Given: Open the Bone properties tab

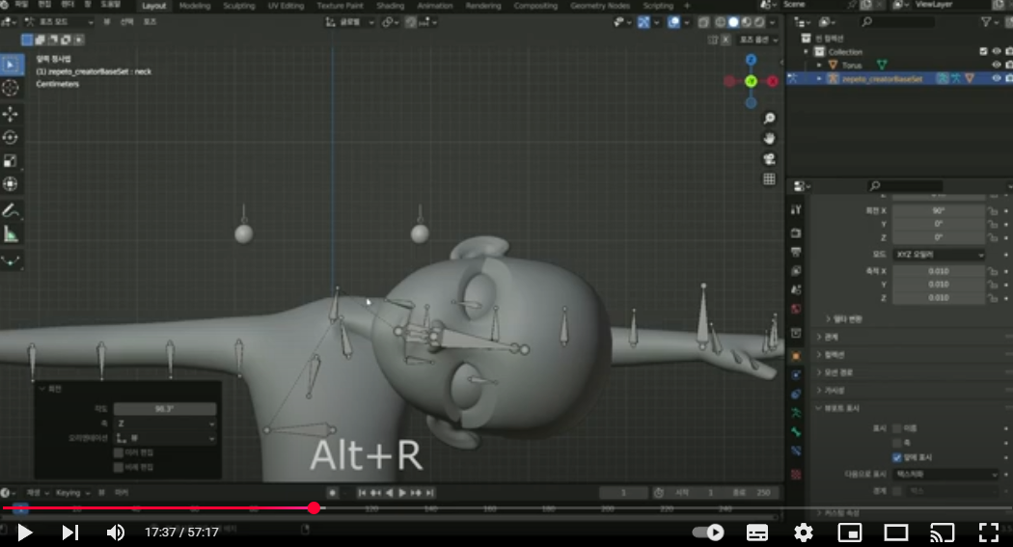Looking at the screenshot, I should pos(796,431).
